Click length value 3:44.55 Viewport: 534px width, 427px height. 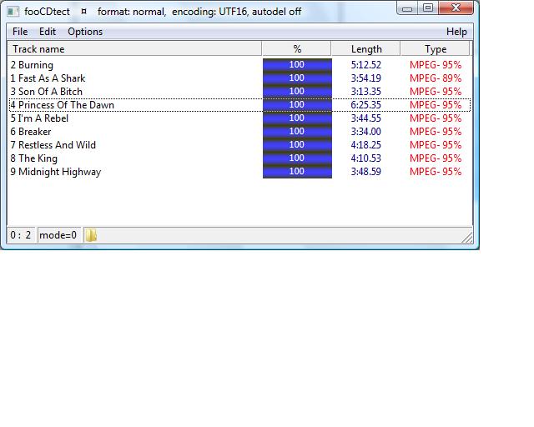(365, 118)
